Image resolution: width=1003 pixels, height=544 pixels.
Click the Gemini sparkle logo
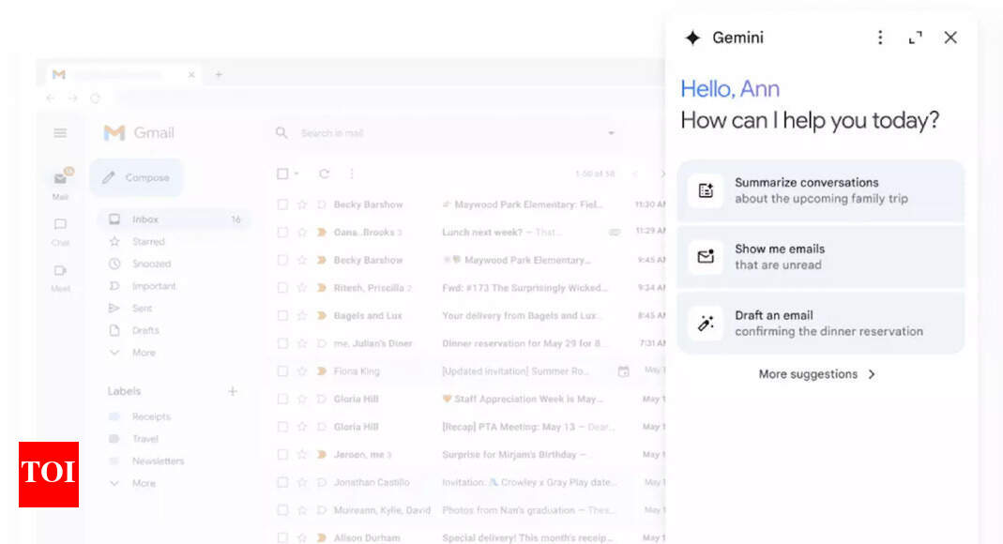tap(692, 38)
